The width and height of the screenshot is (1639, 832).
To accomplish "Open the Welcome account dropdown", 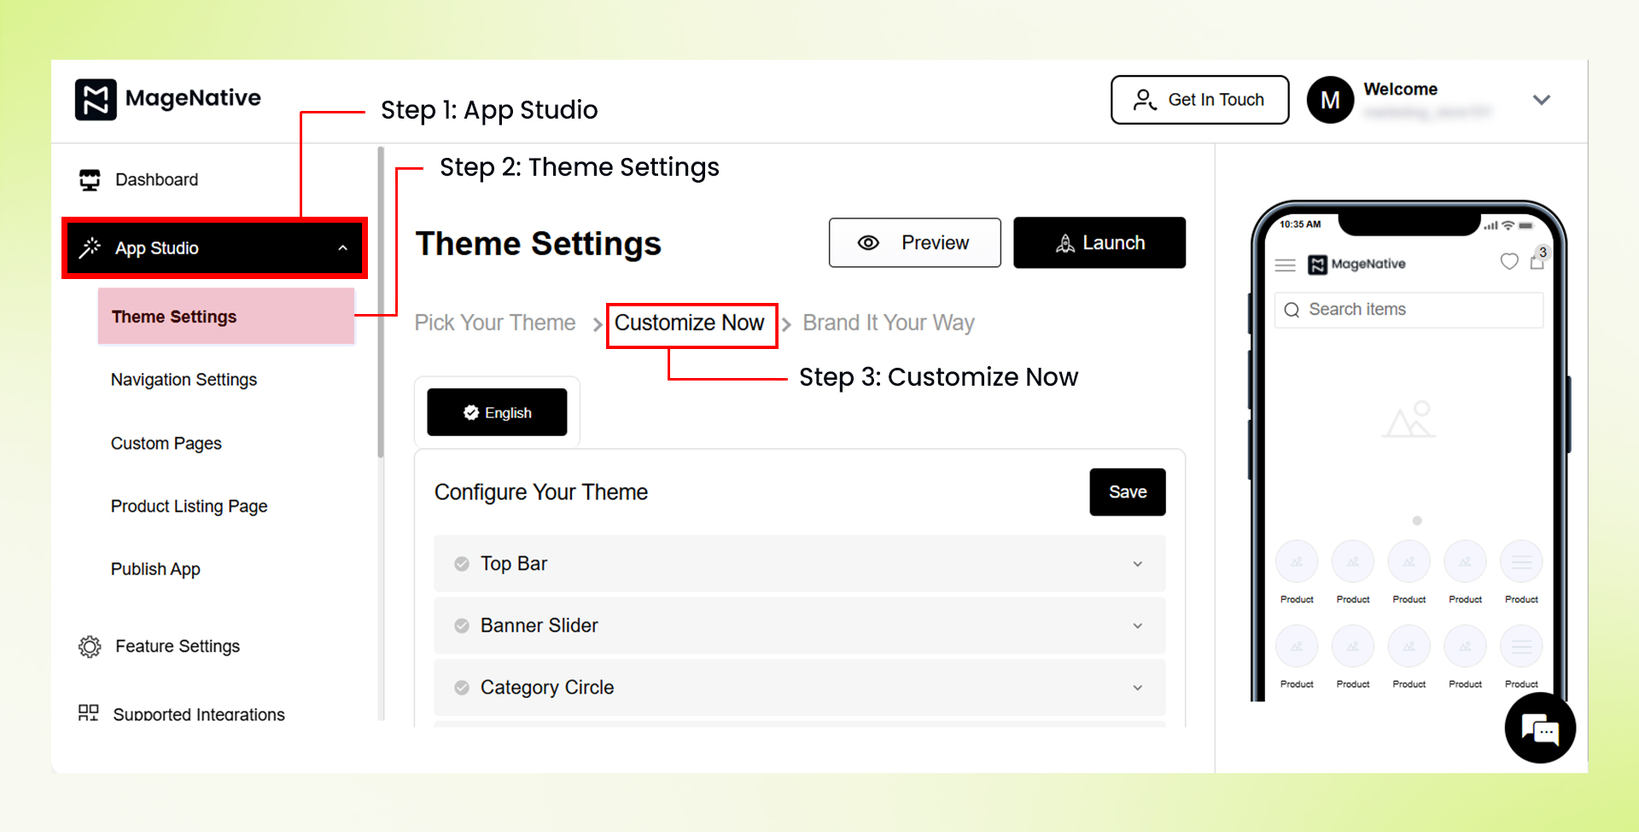I will (x=1542, y=100).
